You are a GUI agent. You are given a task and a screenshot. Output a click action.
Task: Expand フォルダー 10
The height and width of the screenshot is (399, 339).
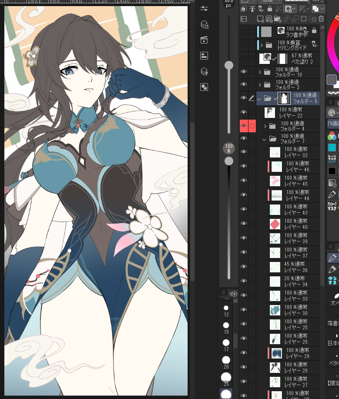point(260,72)
